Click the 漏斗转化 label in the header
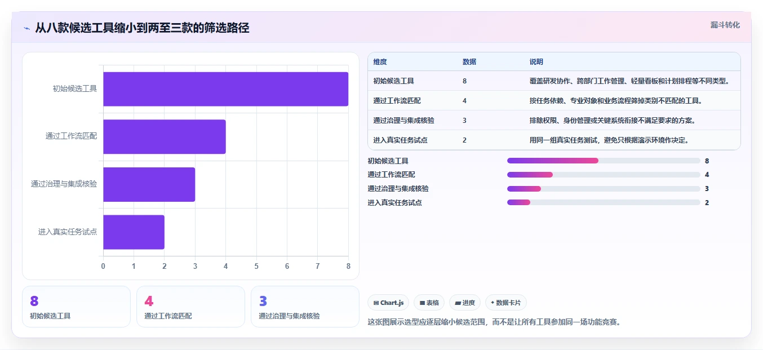This screenshot has height=350, width=763. click(x=725, y=25)
